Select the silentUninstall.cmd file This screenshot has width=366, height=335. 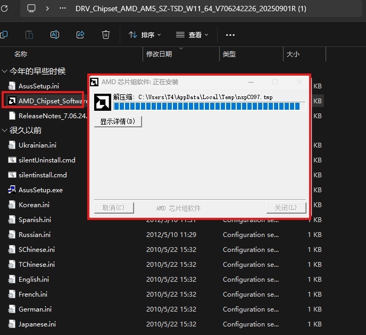47,160
